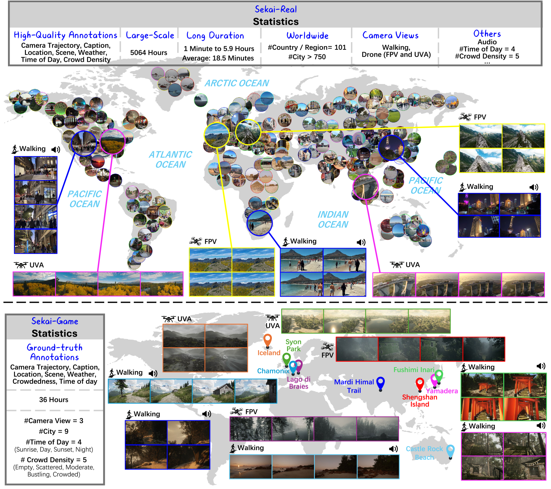
Task: Click the walking person icon above beach photos
Action: pos(285,242)
